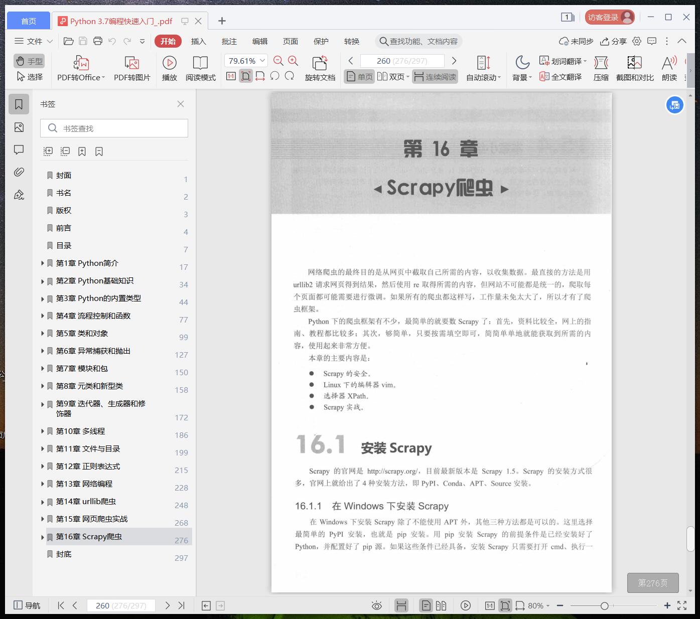This screenshot has width=700, height=619.
Task: Click the 访客登录 login button
Action: [610, 17]
